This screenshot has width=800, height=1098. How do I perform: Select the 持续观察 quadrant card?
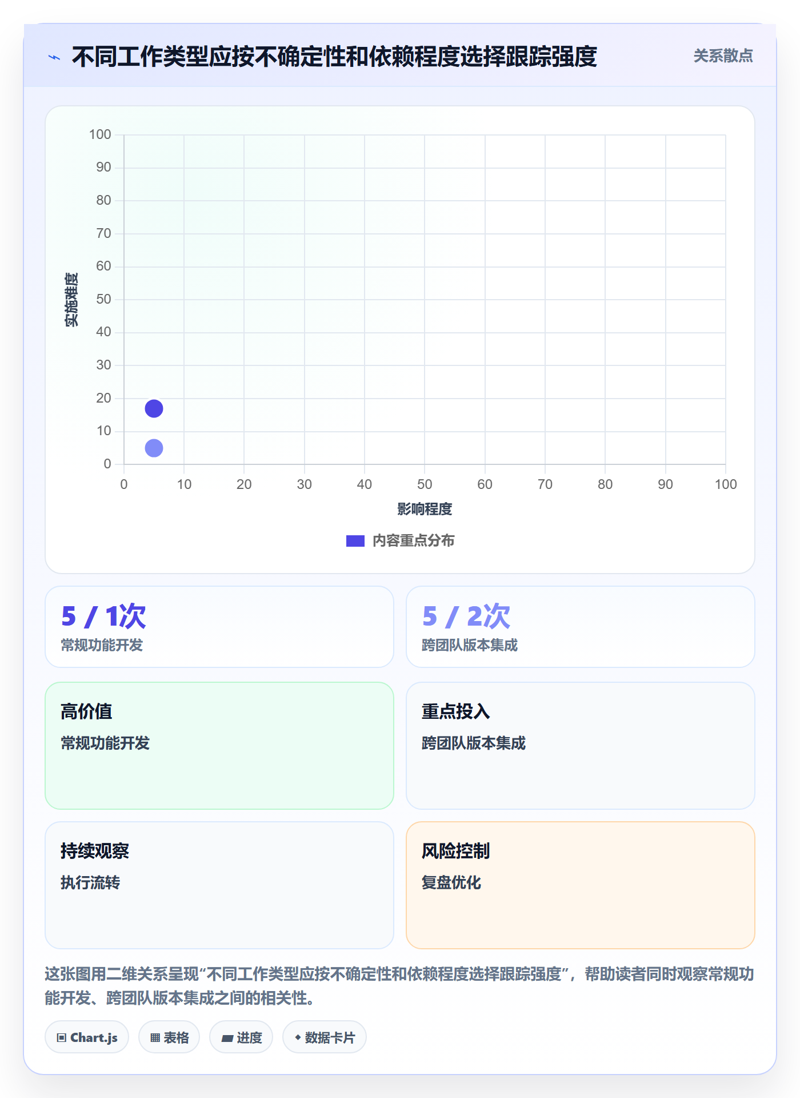point(219,885)
